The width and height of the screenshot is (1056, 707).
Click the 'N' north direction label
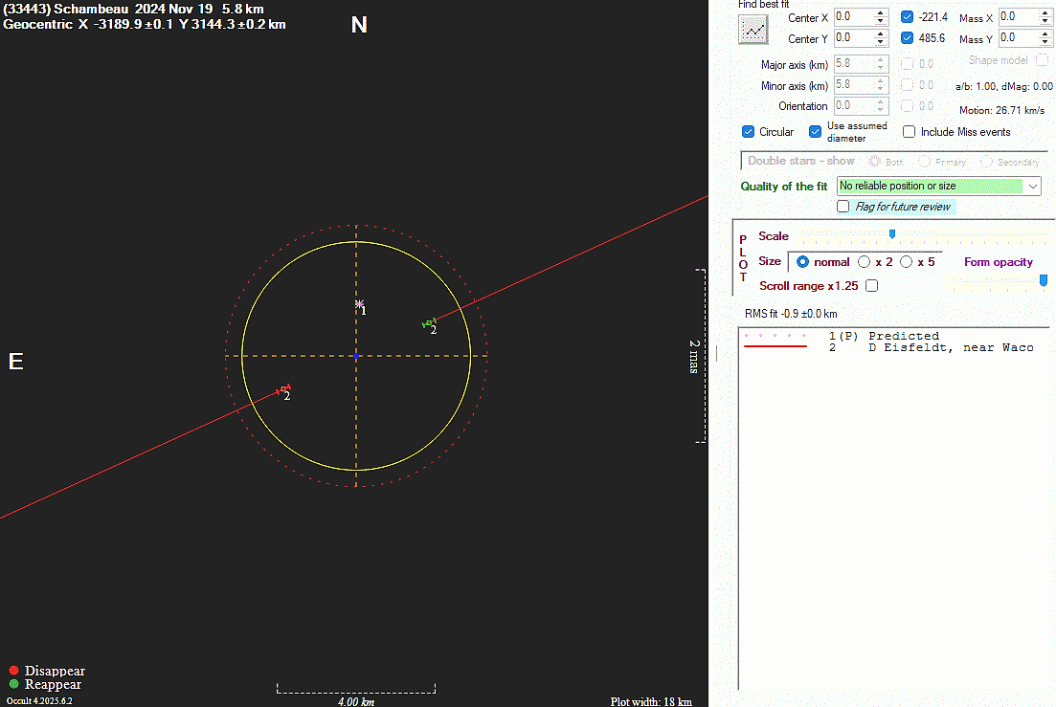(x=359, y=25)
